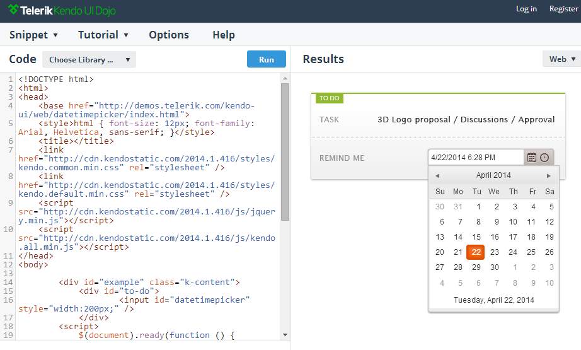The width and height of the screenshot is (581, 350).
Task: Click code line 1 '<!DOCTYPE html>'
Action: click(x=56, y=79)
